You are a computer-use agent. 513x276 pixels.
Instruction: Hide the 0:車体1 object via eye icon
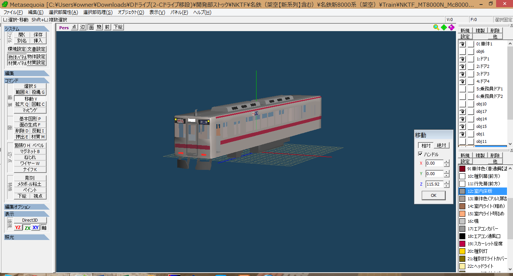tap(463, 44)
